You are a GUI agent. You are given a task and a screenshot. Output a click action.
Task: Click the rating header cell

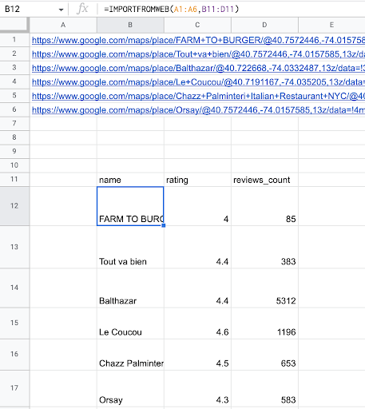pos(197,180)
